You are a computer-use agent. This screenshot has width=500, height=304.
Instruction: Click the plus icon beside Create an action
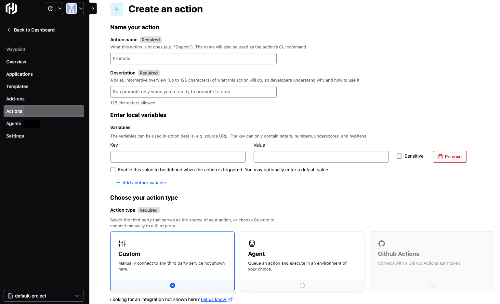[117, 9]
